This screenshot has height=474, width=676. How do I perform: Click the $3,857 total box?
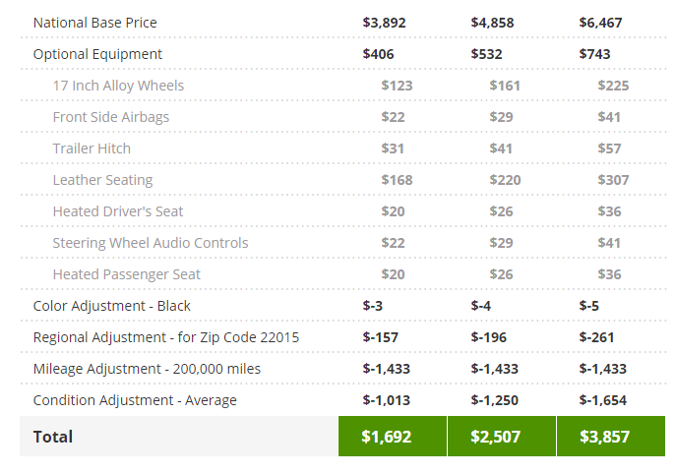pos(611,436)
